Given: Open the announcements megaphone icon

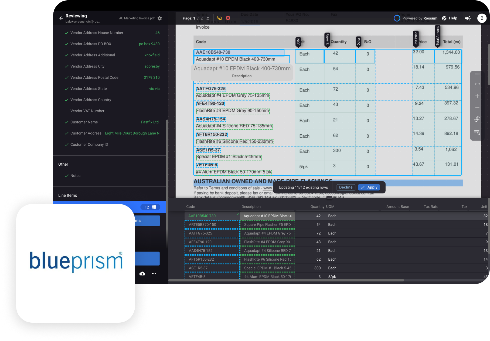Looking at the screenshot, I should [x=468, y=18].
